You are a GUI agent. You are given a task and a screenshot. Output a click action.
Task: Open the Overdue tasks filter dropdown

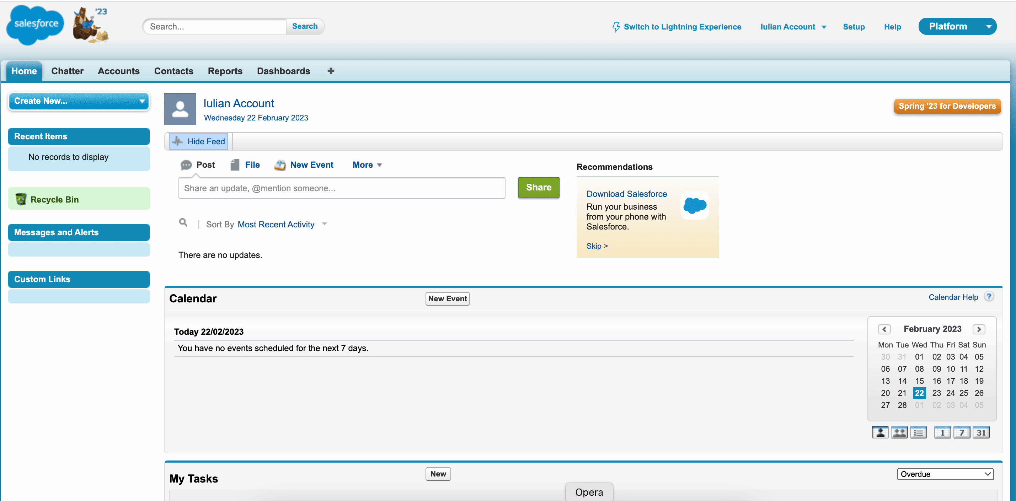(x=945, y=474)
